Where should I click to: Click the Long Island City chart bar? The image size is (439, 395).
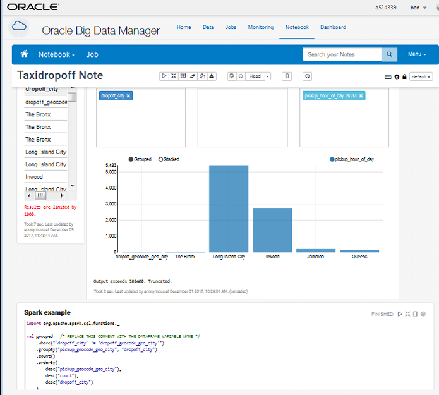click(229, 209)
